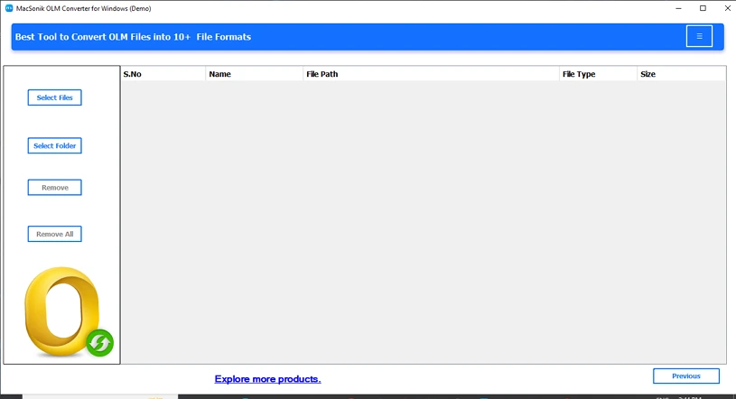Select the File Path column header

[430, 74]
